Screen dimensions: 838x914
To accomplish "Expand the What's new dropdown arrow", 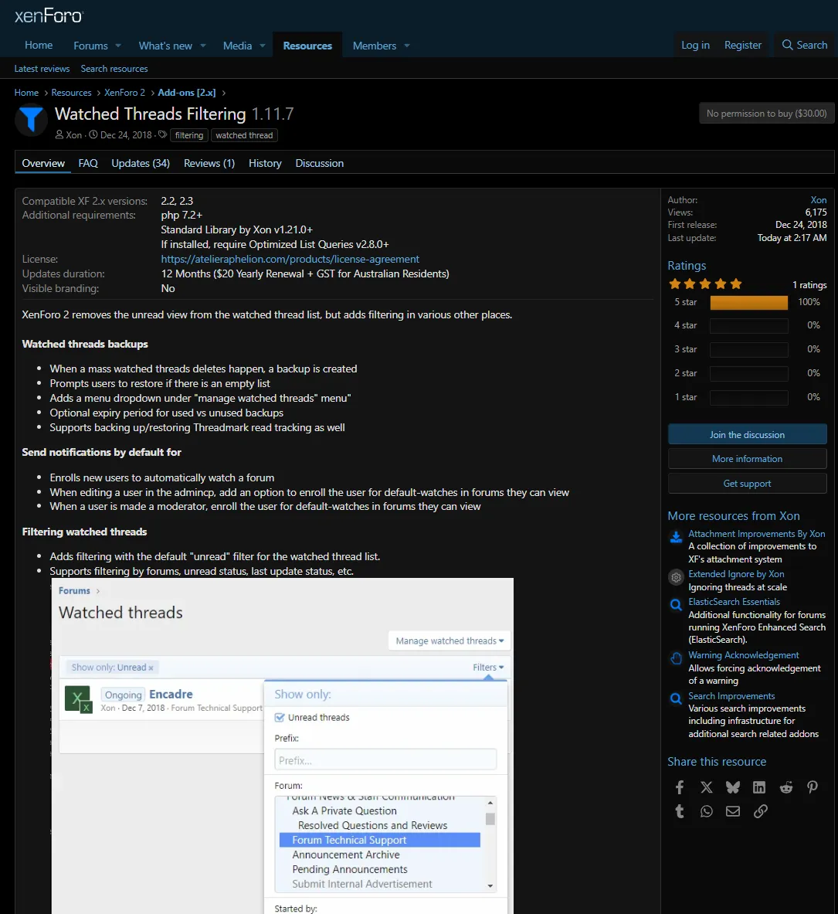I will [203, 46].
